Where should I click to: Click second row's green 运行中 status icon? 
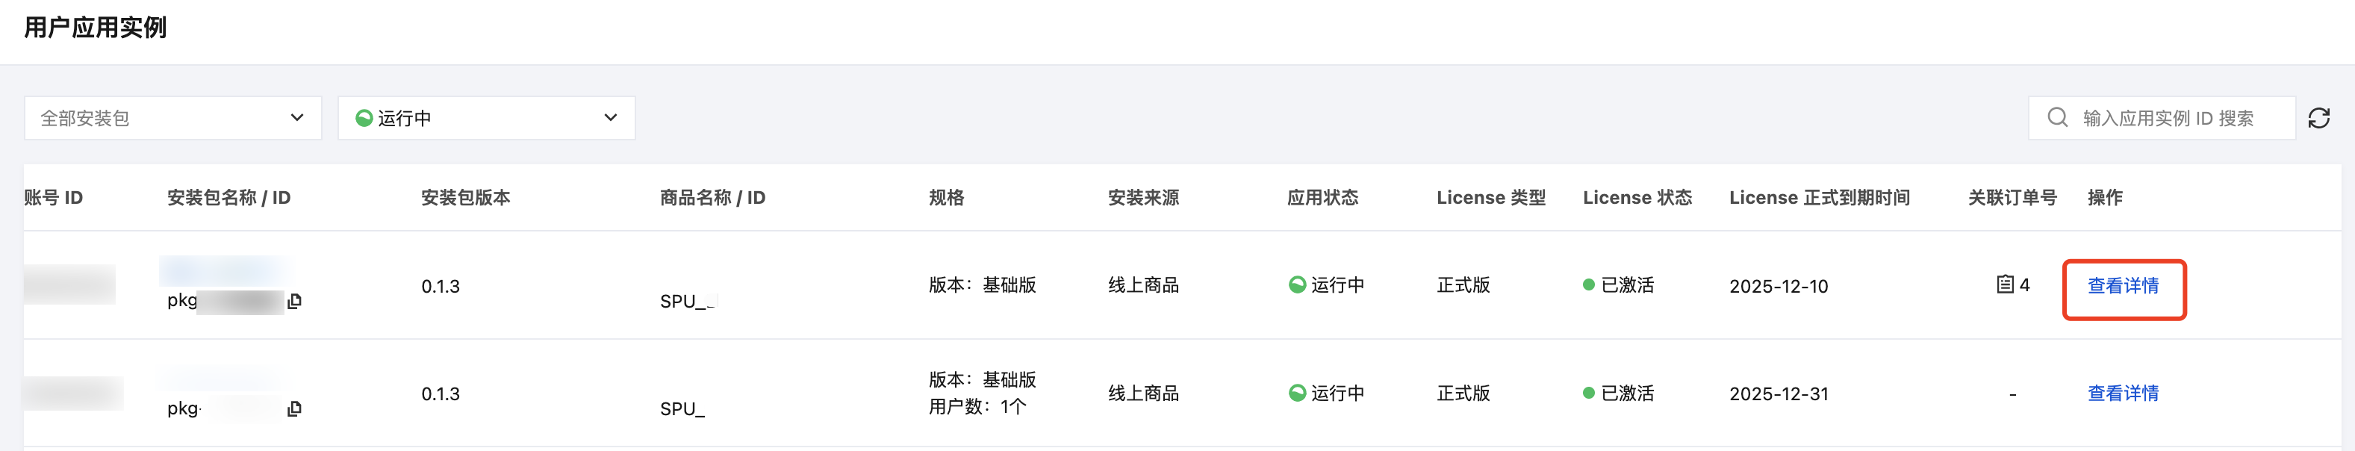1296,393
